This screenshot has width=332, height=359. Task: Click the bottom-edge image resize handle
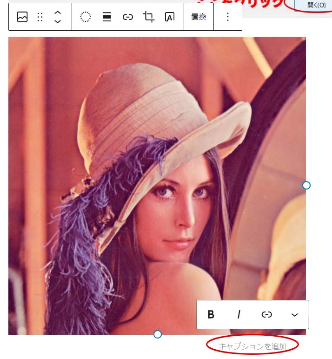[158, 334]
